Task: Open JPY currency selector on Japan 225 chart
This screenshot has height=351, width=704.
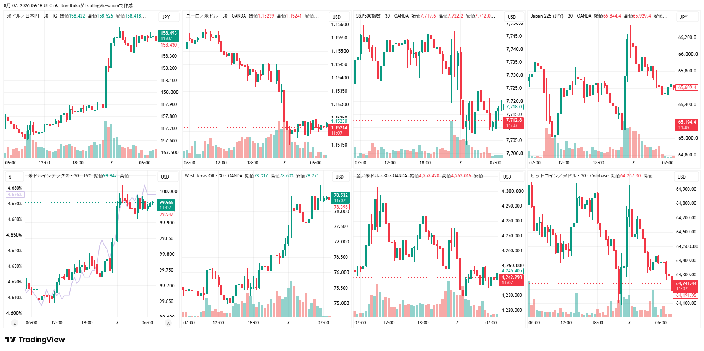Action: 683,17
